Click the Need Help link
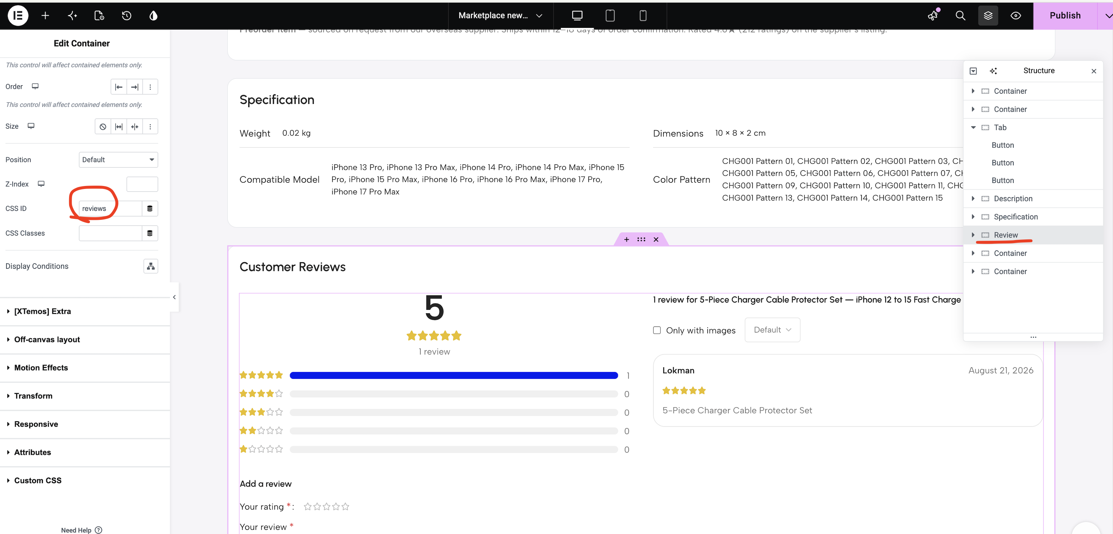 coord(81,530)
